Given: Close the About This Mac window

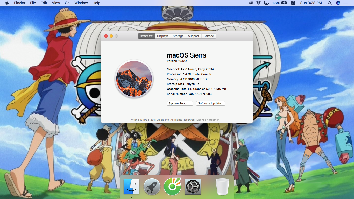Looking at the screenshot, I should 106,36.
